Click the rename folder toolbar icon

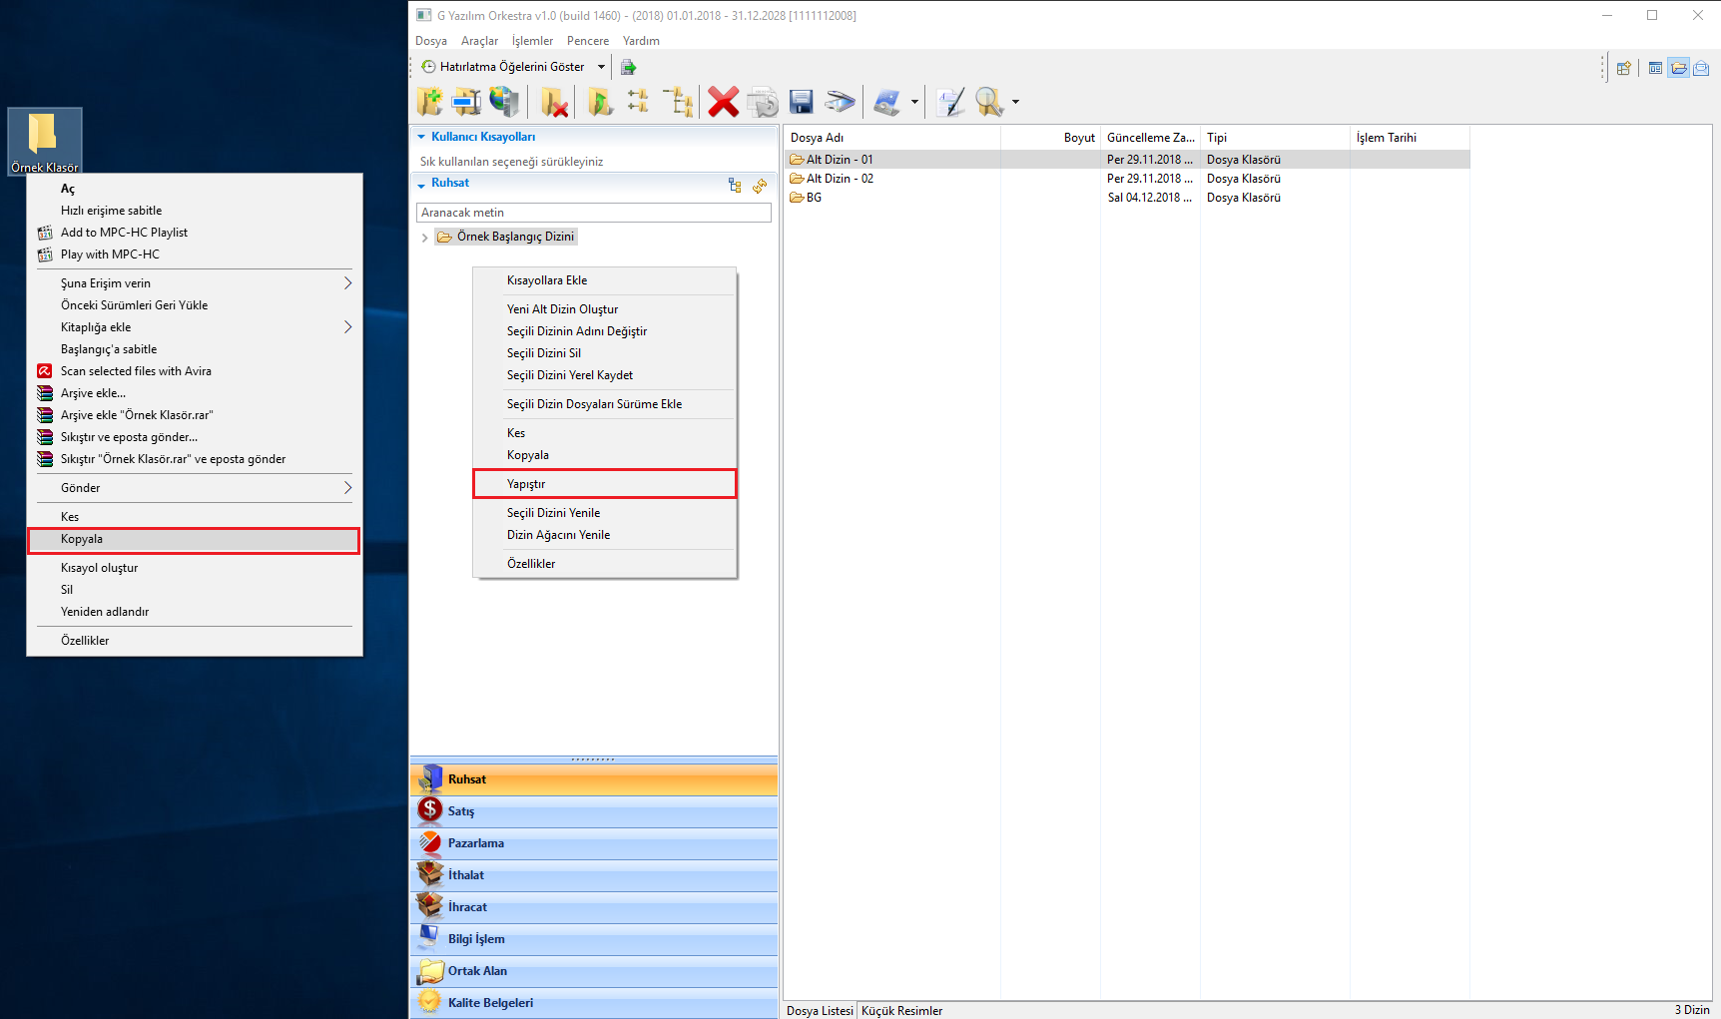[x=466, y=102]
